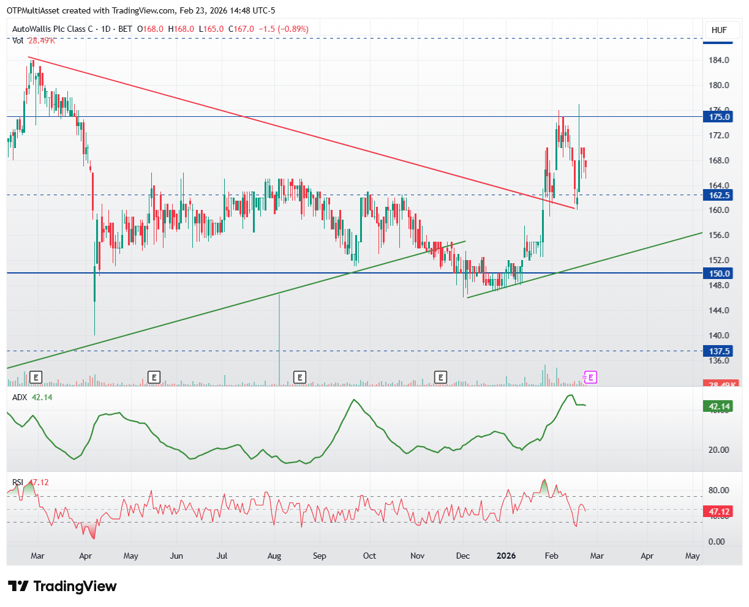Image resolution: width=749 pixels, height=607 pixels.
Task: Open the purple upcoming earnings E marker
Action: click(x=591, y=377)
